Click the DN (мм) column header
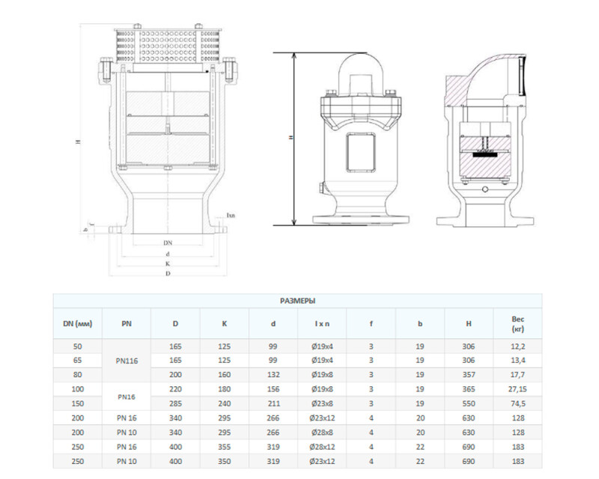 77,323
